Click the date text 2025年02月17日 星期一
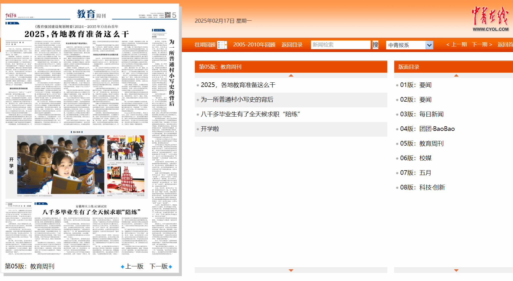513x281 pixels. pyautogui.click(x=223, y=21)
